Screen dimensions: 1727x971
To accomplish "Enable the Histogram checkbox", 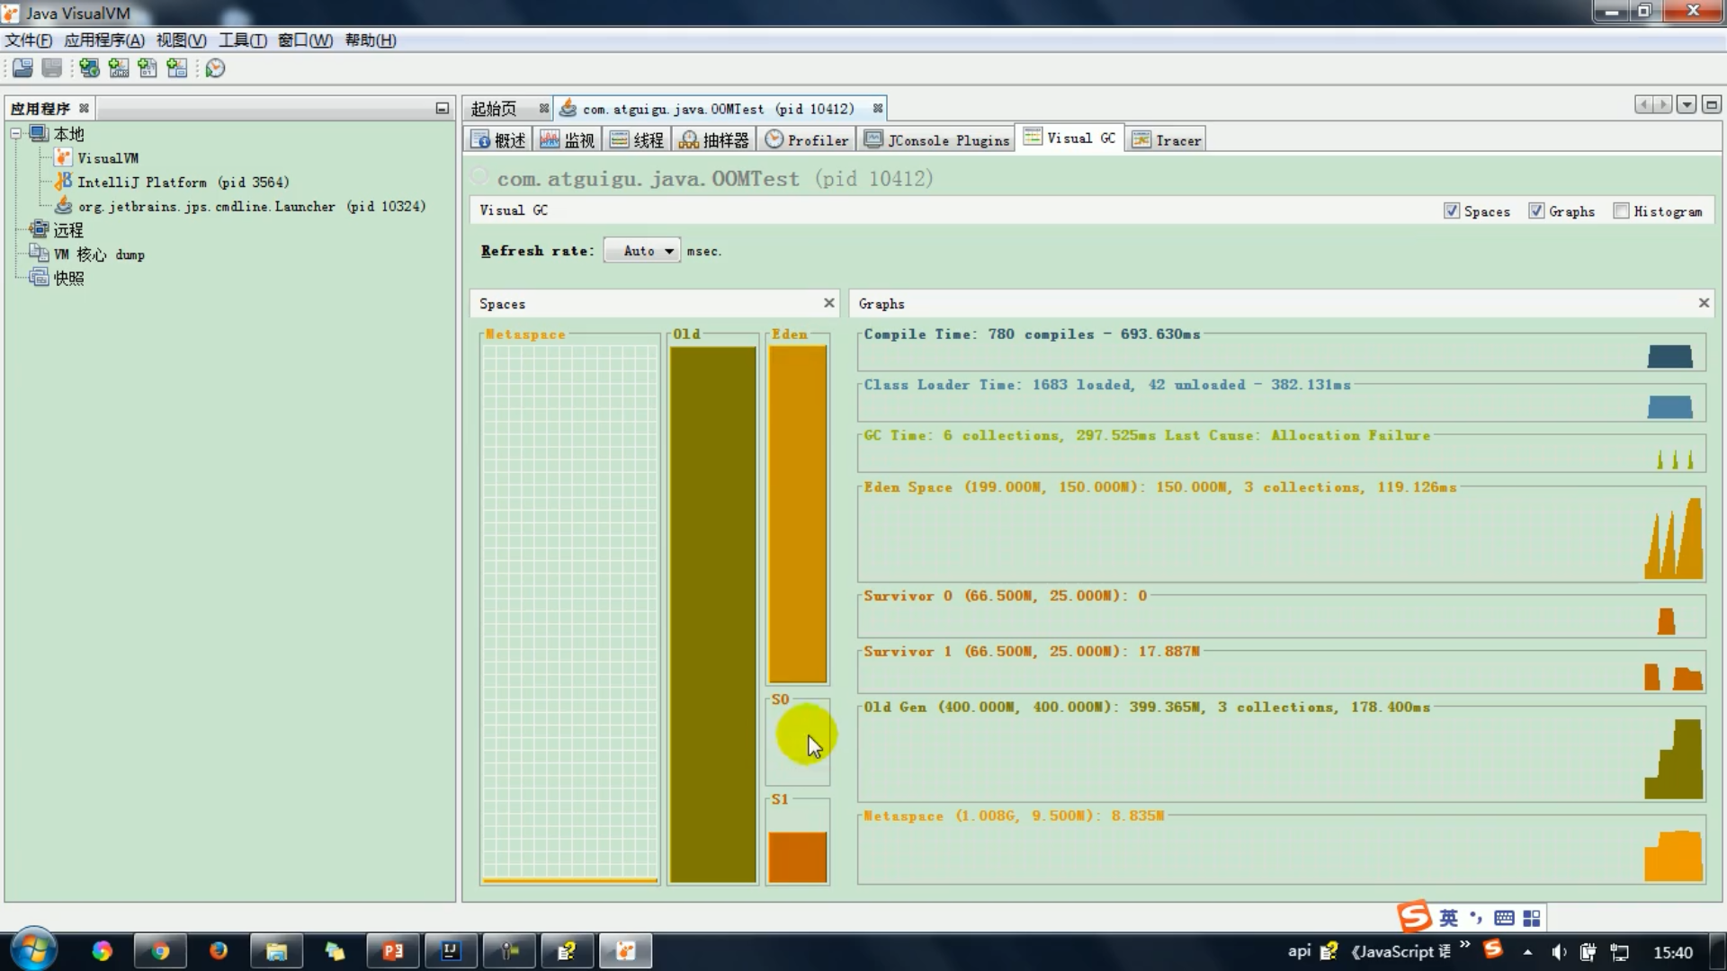I will pos(1621,210).
